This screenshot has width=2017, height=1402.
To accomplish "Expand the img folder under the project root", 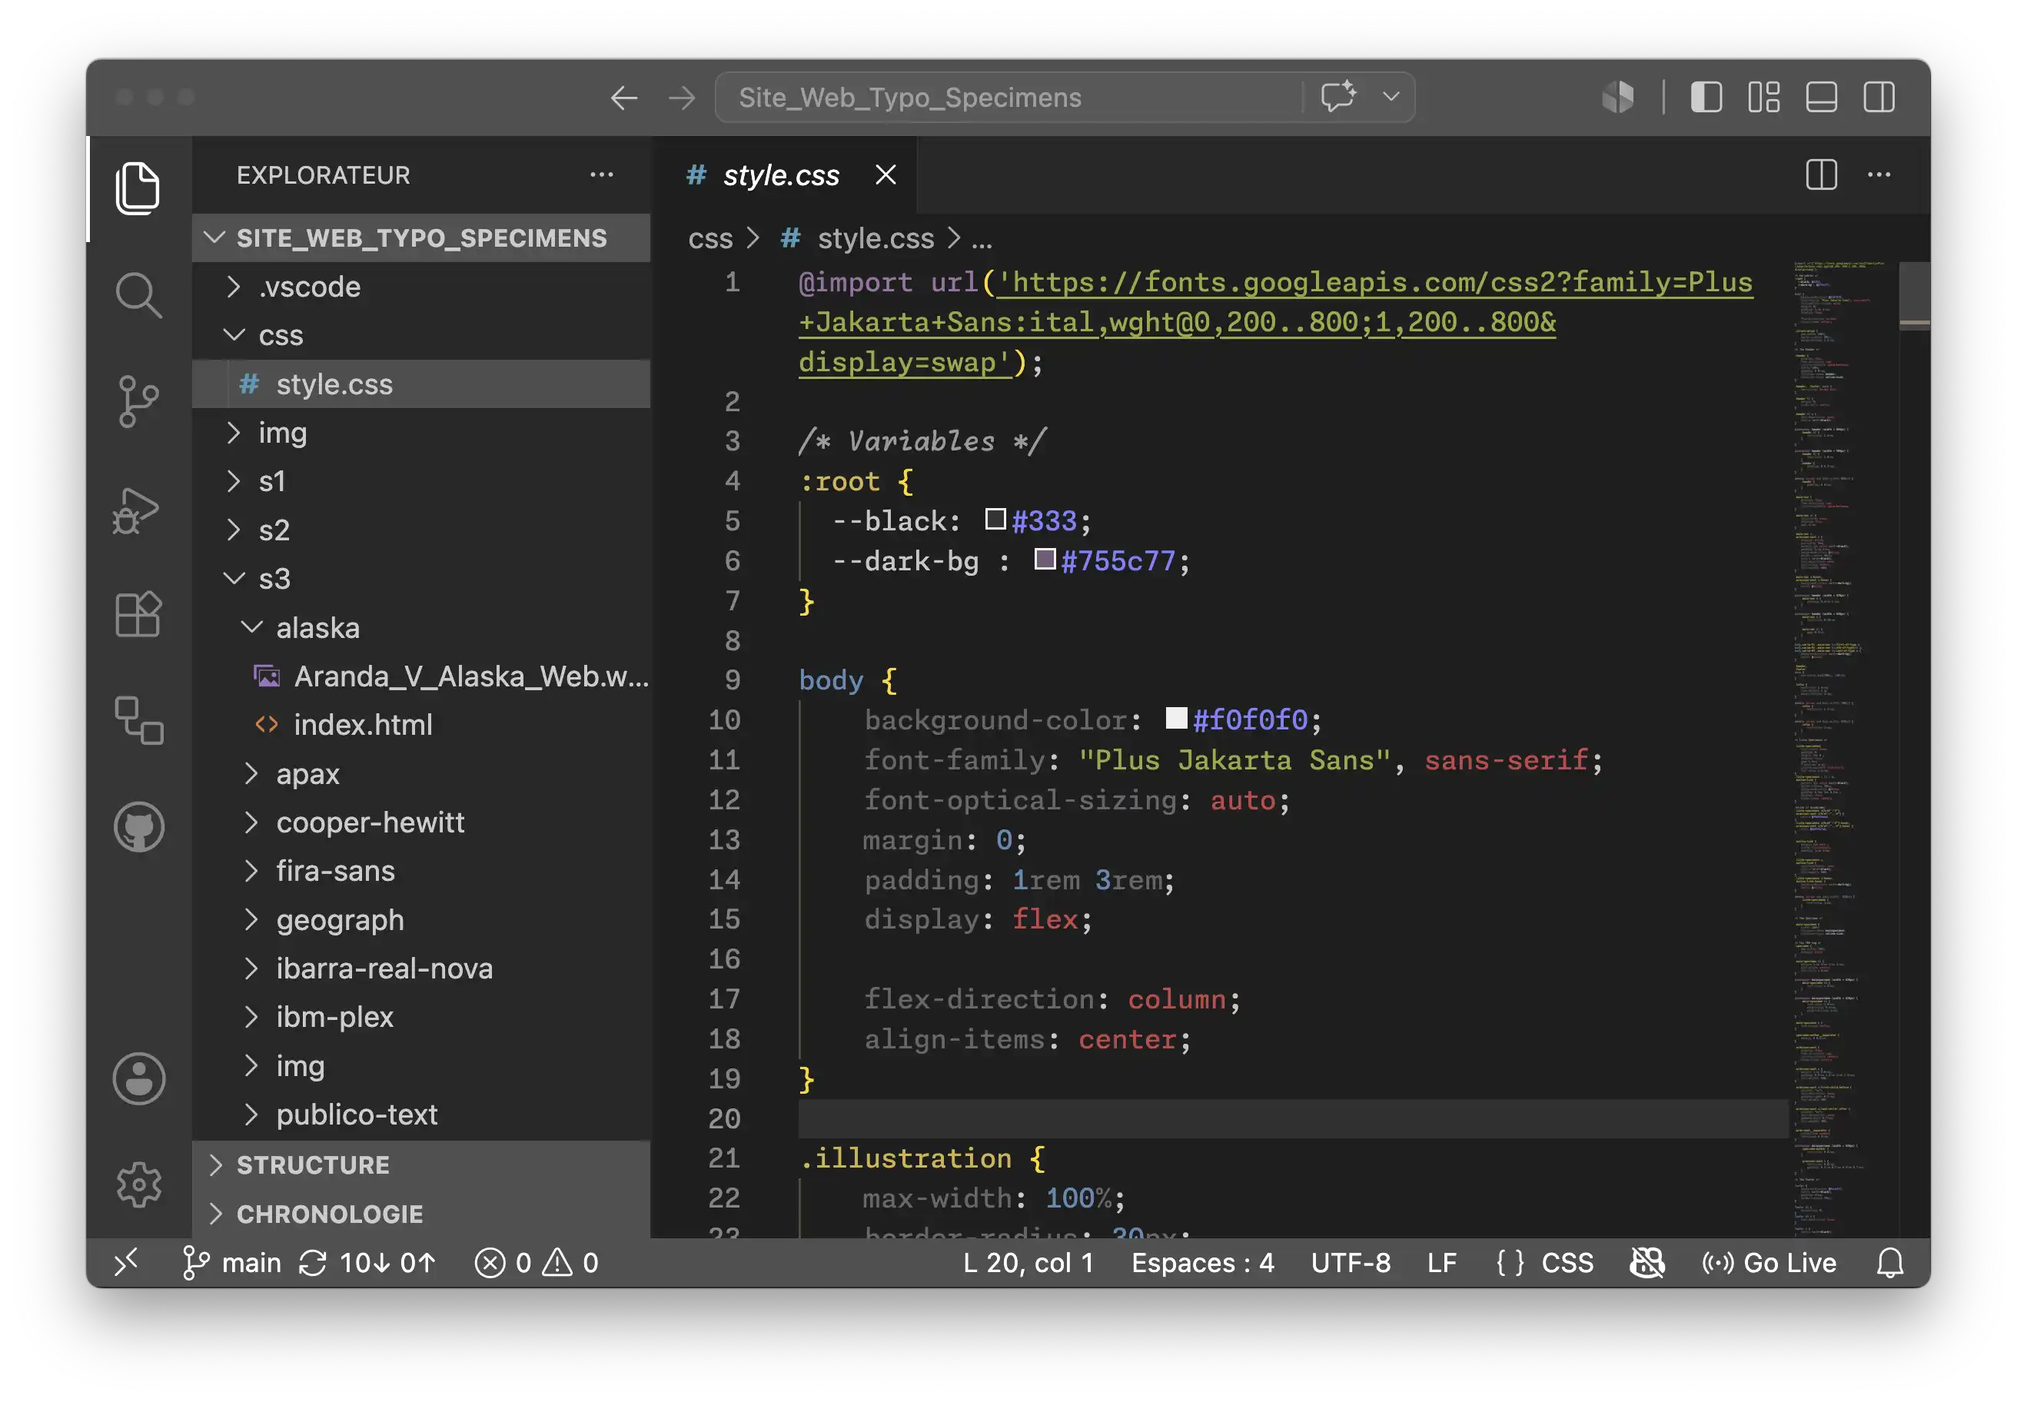I will click(420, 433).
